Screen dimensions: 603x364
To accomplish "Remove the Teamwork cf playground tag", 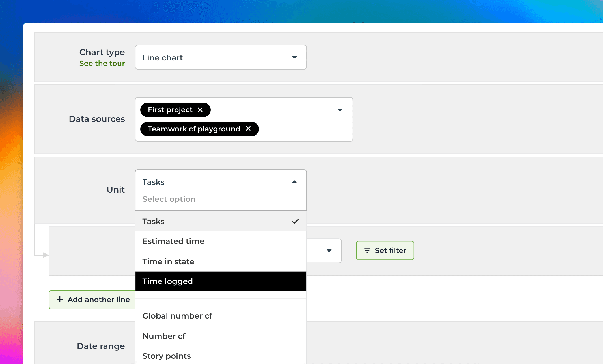I will click(248, 129).
